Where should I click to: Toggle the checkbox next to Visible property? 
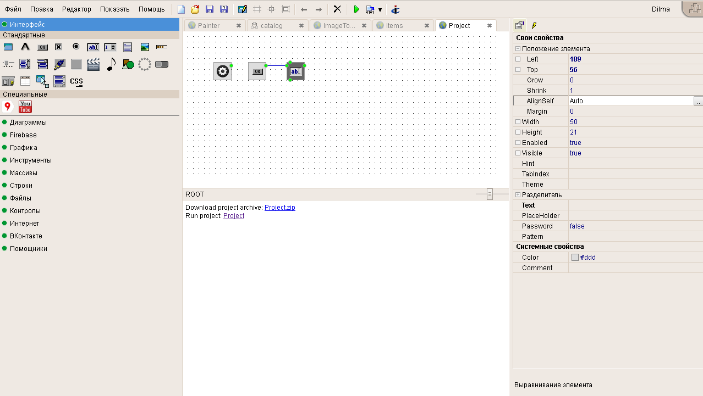[518, 153]
